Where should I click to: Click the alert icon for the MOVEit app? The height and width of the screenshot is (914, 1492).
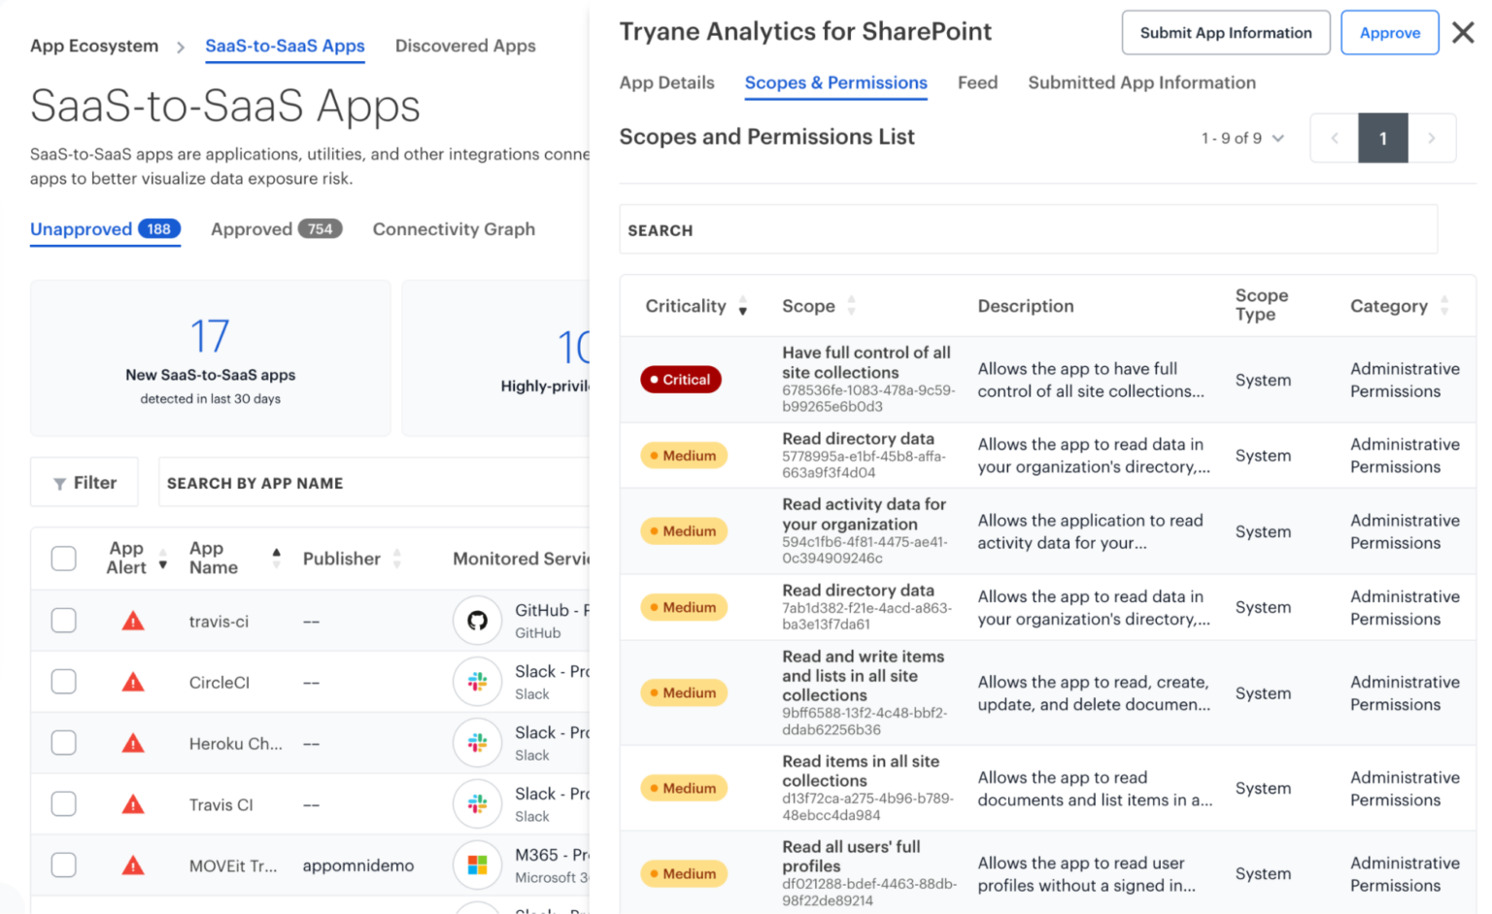pyautogui.click(x=133, y=864)
